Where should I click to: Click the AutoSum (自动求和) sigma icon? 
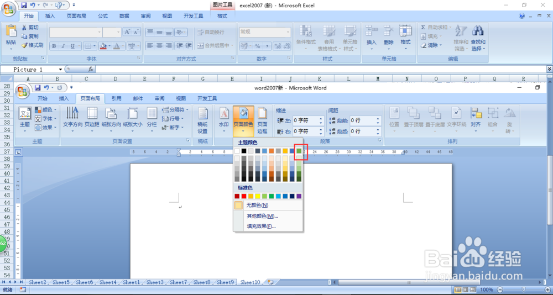423,27
